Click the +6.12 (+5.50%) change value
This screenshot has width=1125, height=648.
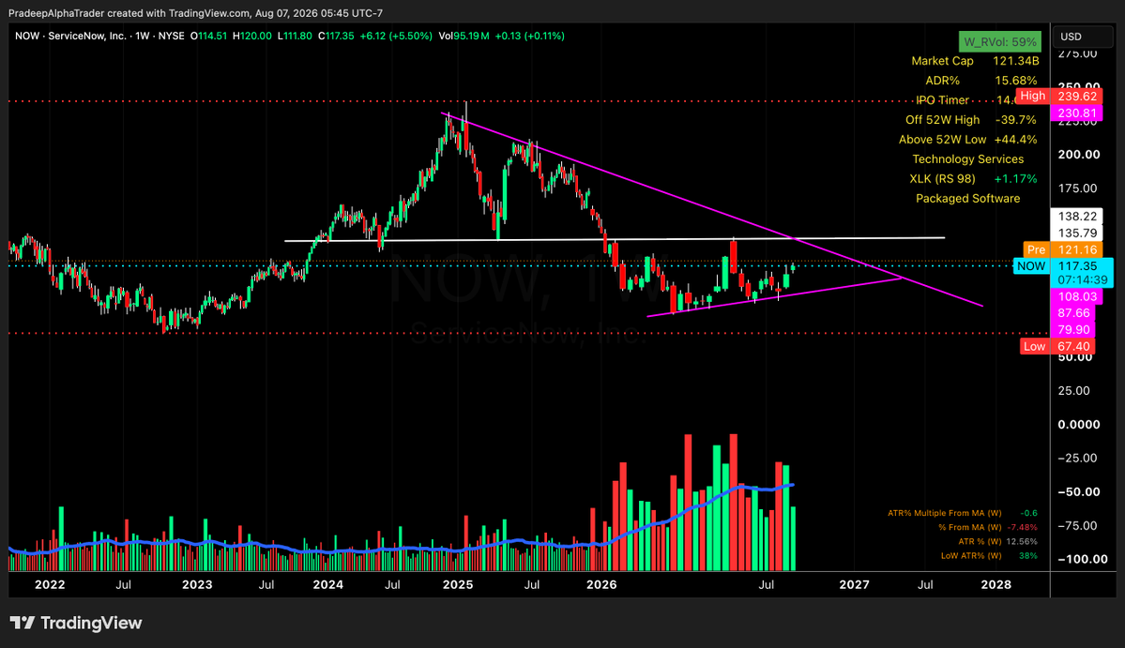396,36
